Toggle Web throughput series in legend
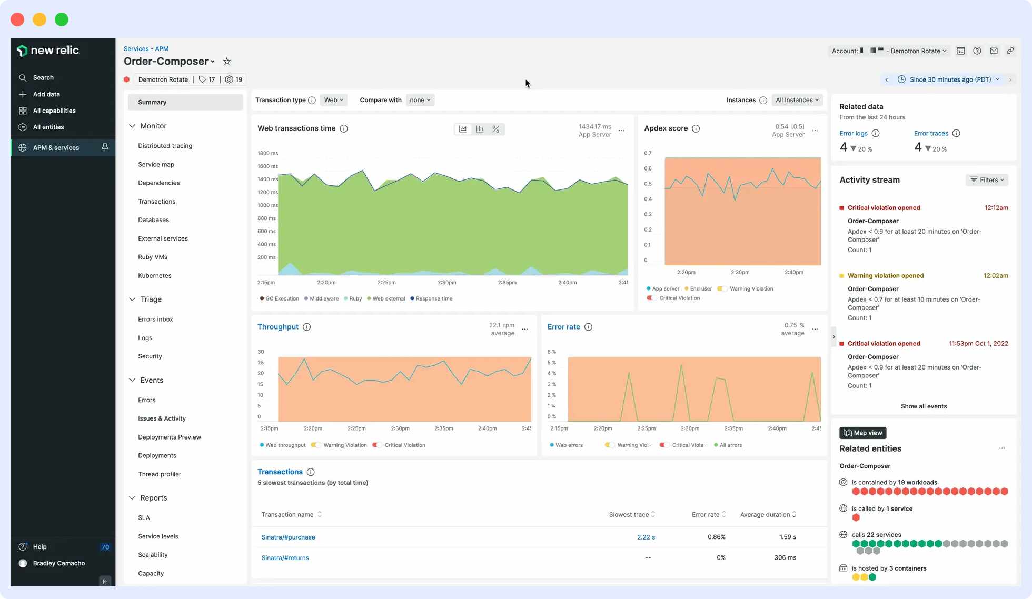Viewport: 1032px width, 599px height. pos(283,445)
